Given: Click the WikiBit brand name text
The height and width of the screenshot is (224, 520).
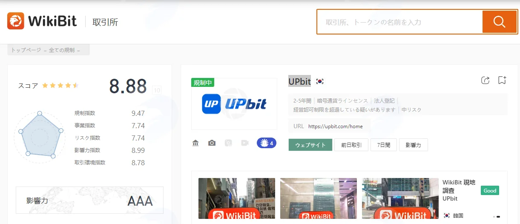Looking at the screenshot, I should [x=53, y=21].
